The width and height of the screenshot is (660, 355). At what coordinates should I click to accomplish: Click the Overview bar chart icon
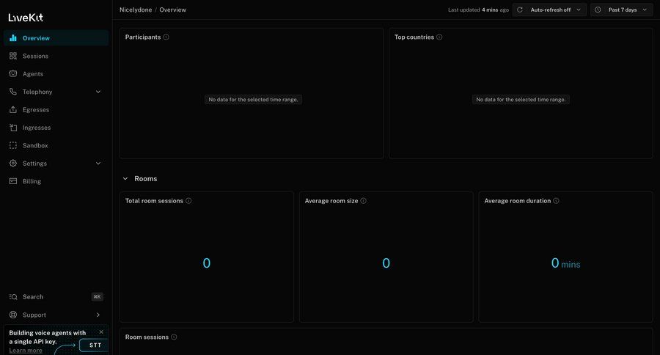(13, 38)
